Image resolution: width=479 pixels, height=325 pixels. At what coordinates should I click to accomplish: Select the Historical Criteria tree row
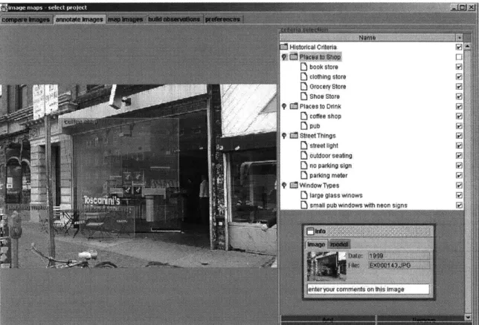pos(371,47)
